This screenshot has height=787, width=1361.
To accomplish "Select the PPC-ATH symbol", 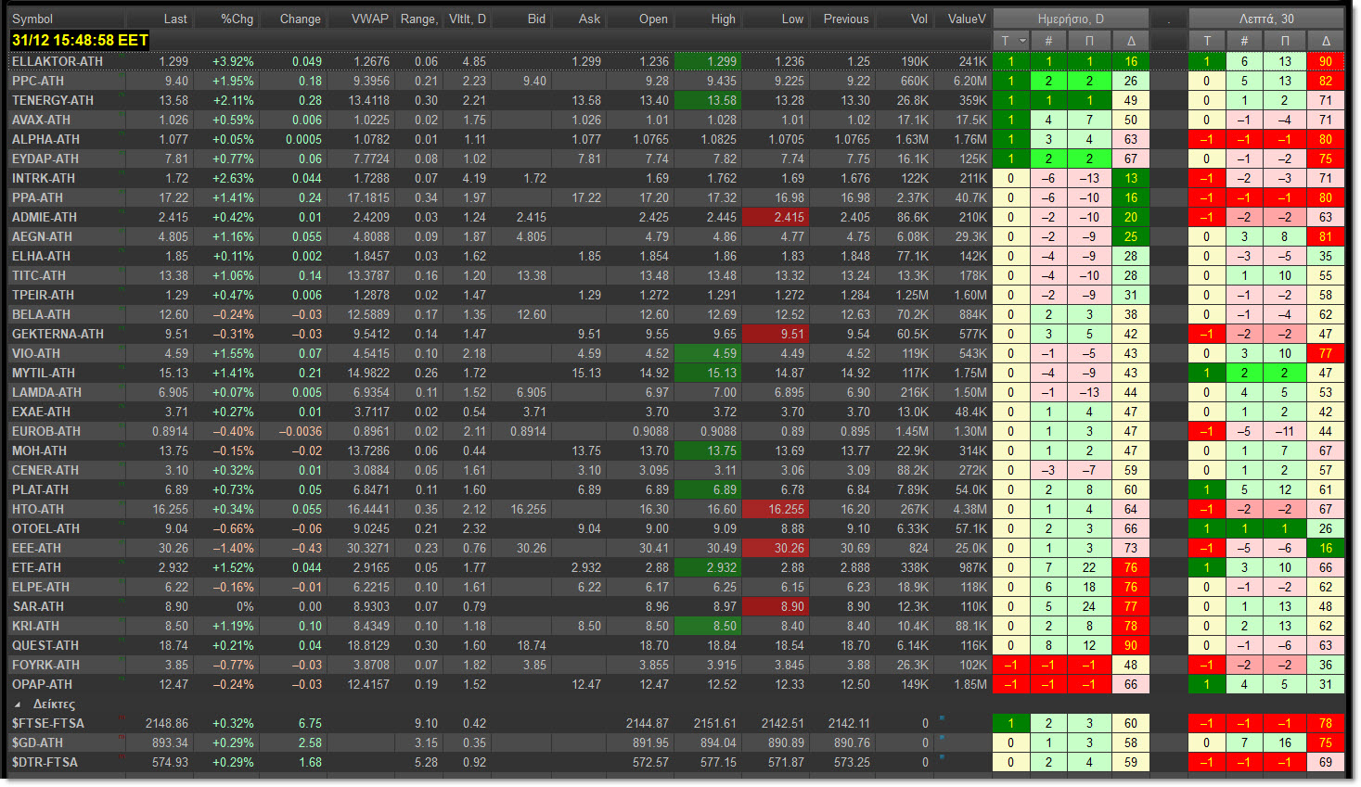I will (38, 81).
